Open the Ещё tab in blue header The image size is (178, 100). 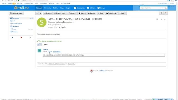point(68,8)
